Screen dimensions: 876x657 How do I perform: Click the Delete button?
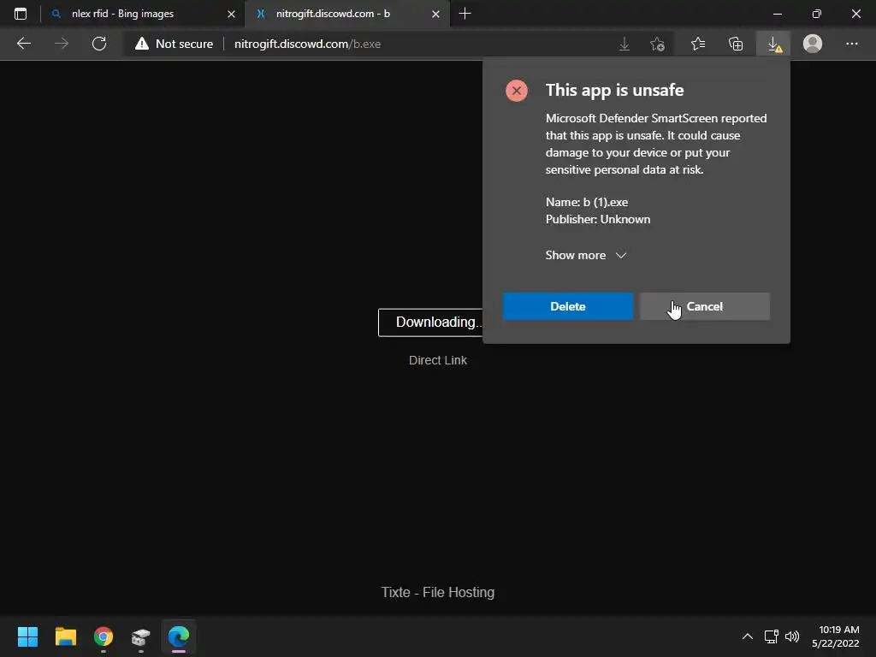568,306
